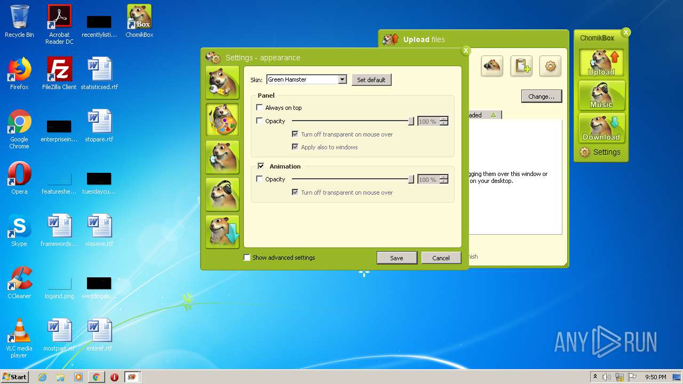
Task: Close the Settings - appearance window
Action: 466,50
